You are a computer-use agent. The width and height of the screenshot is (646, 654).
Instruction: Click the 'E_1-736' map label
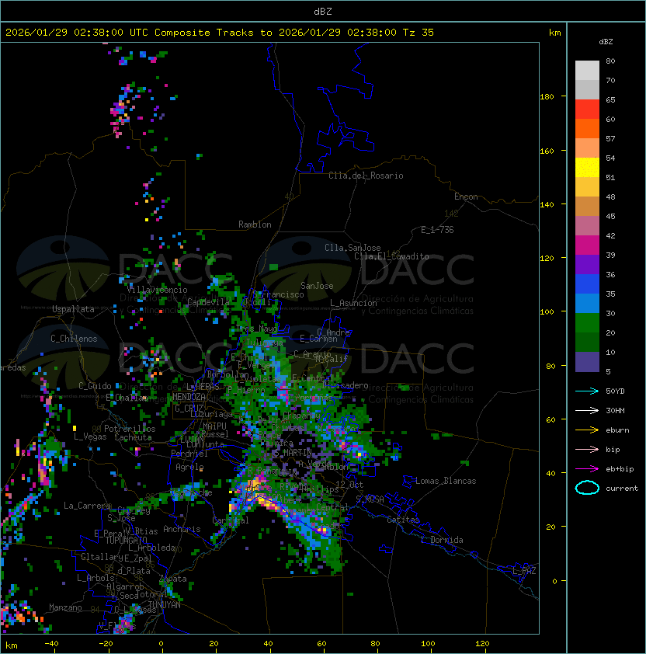coord(437,230)
